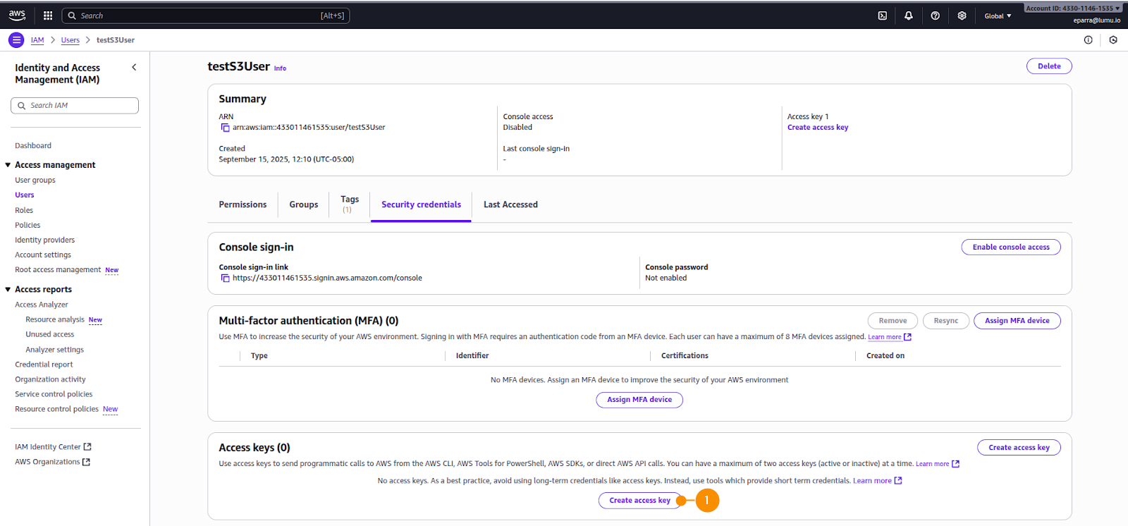Click the Search IAM input field
Screen dimensions: 1128x526
pyautogui.click(x=75, y=106)
